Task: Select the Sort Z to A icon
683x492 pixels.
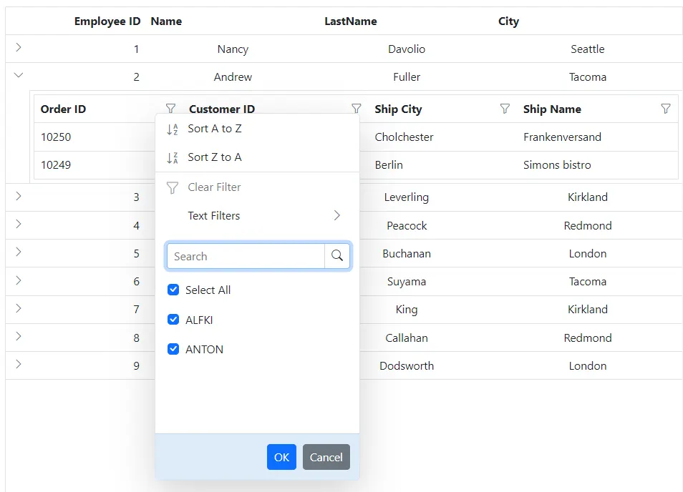Action: tap(173, 157)
